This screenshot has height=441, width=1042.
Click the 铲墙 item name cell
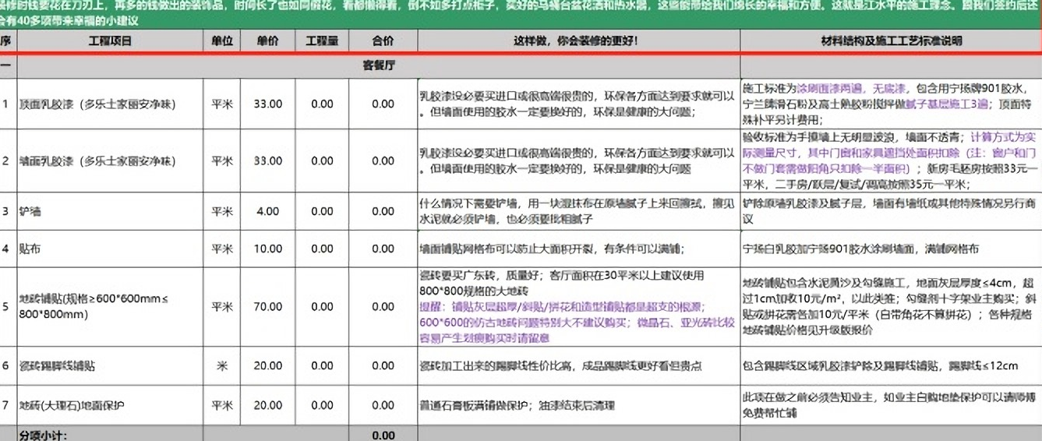point(30,211)
